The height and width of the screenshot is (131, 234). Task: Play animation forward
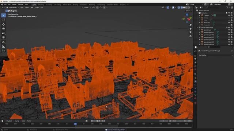[99, 121]
